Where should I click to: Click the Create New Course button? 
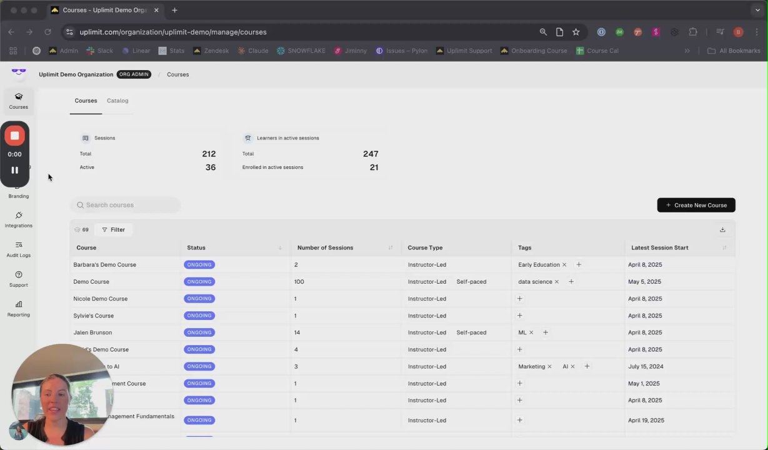click(696, 205)
